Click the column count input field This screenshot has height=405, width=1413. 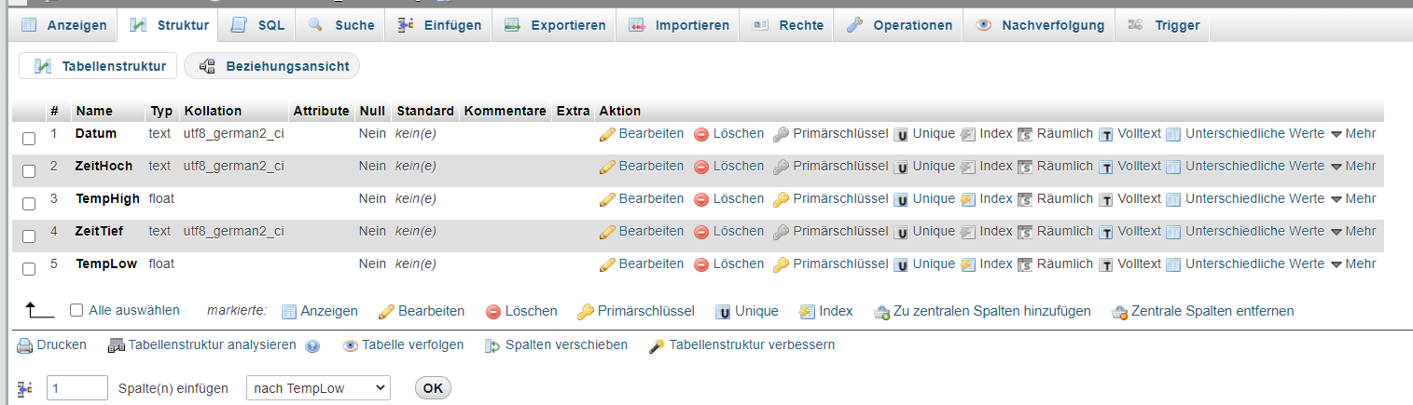pyautogui.click(x=77, y=388)
